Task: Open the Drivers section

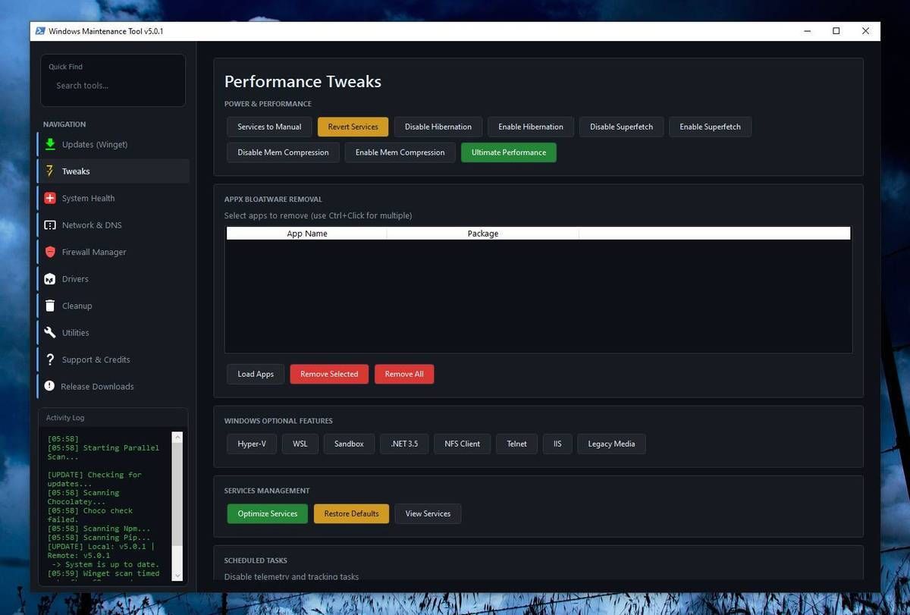Action: pyautogui.click(x=75, y=278)
